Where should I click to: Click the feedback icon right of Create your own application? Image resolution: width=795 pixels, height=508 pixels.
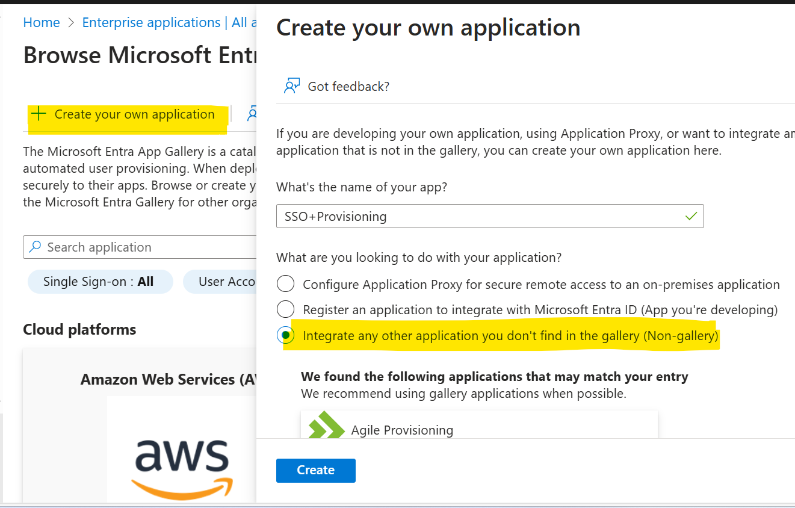tap(252, 114)
